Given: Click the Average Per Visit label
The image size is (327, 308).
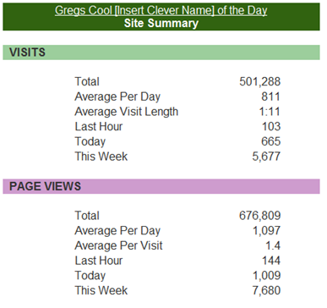Looking at the screenshot, I should 118,245.
